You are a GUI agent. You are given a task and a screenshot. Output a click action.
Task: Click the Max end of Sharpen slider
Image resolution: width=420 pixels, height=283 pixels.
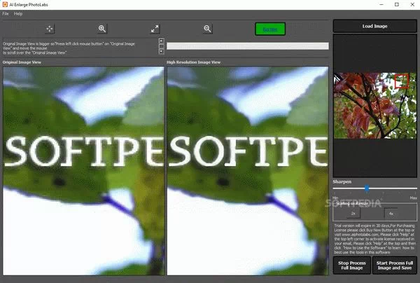[x=413, y=198]
